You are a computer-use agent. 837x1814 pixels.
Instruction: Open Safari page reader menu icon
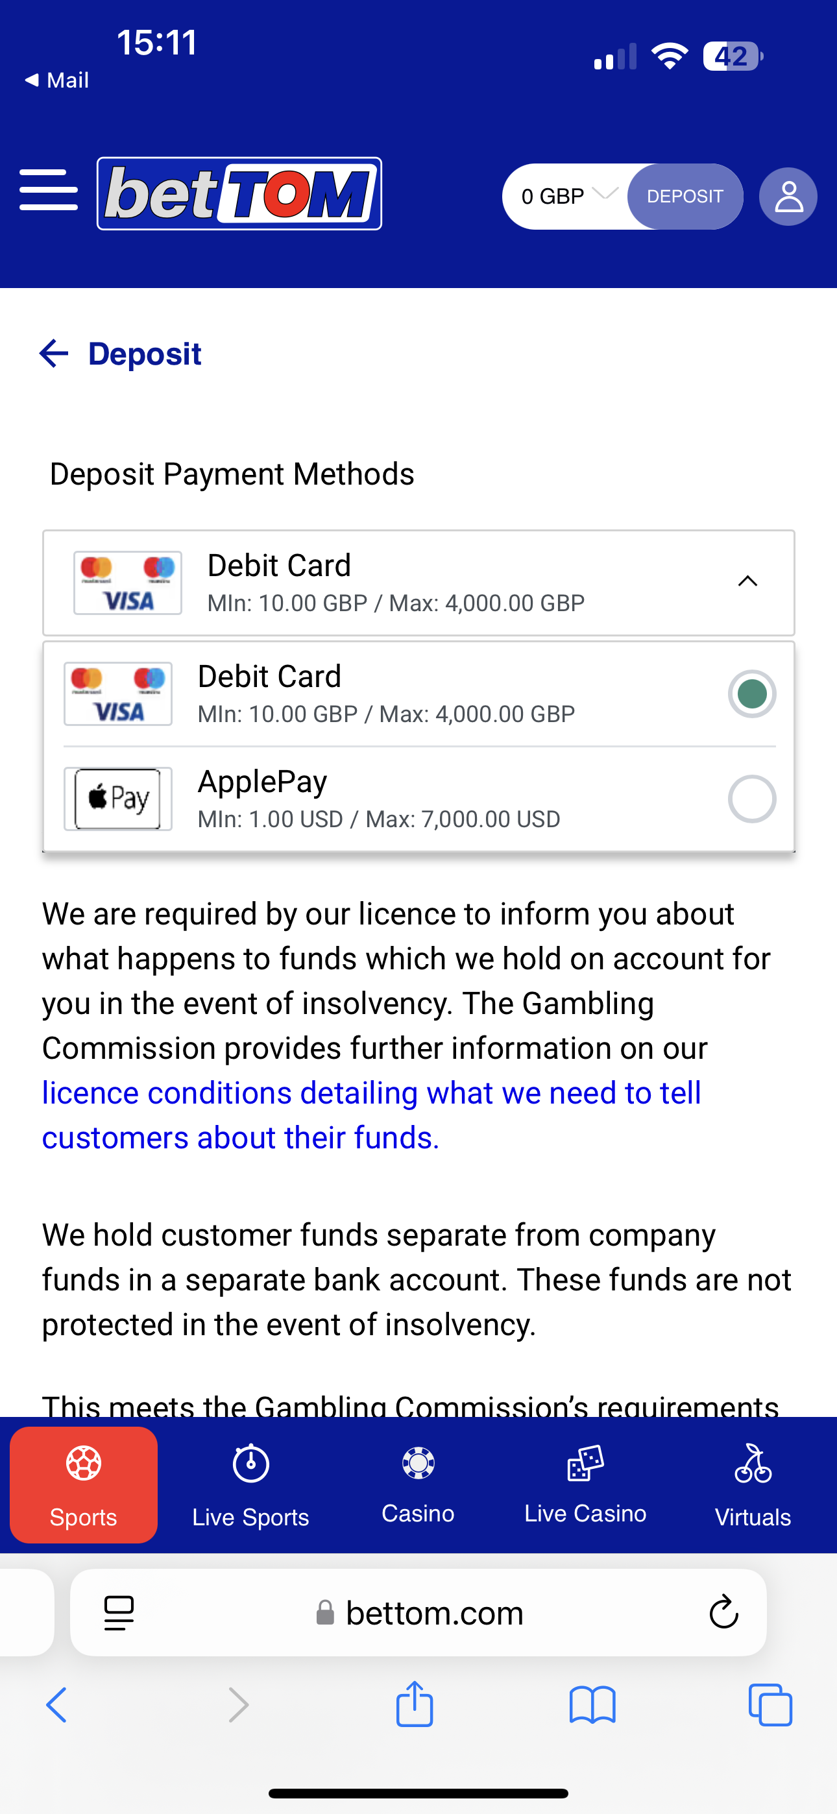[118, 1612]
